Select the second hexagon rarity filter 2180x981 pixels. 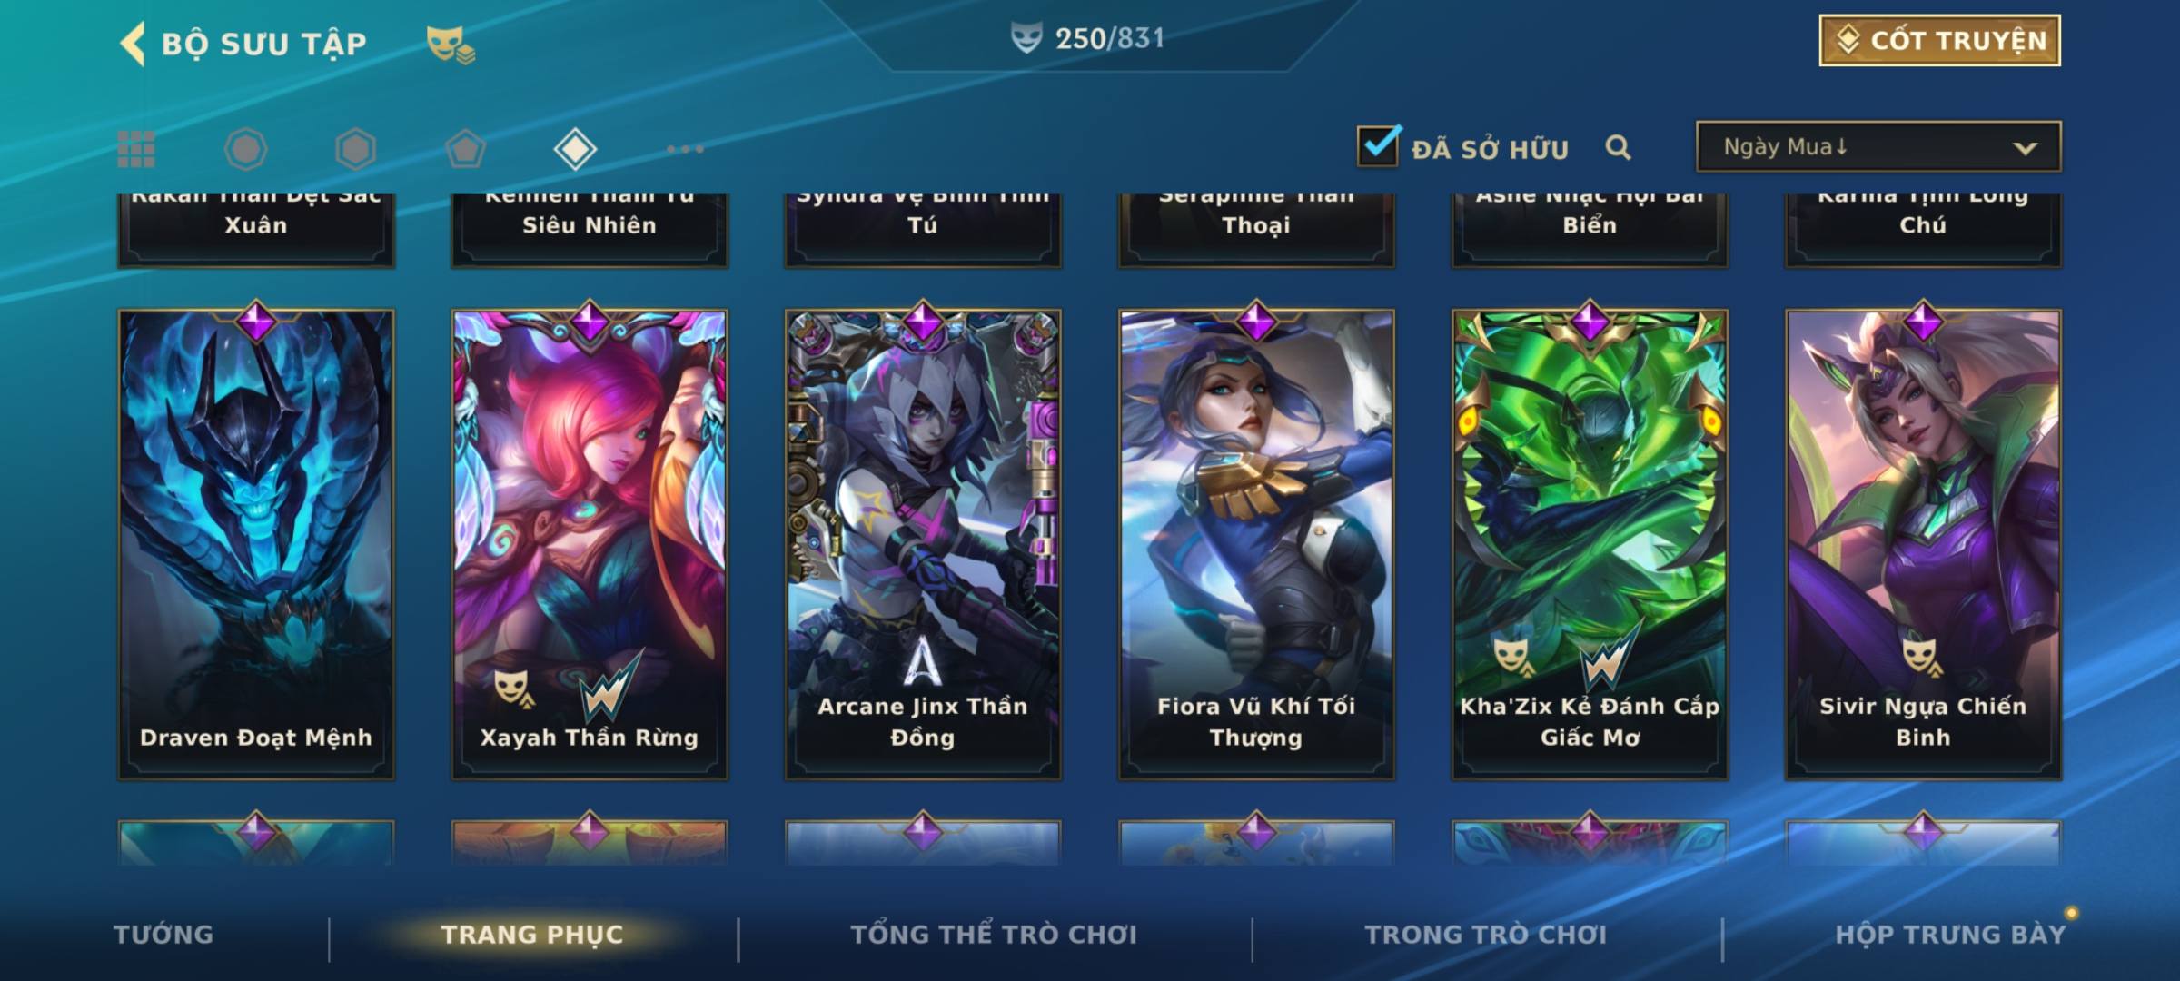[355, 149]
